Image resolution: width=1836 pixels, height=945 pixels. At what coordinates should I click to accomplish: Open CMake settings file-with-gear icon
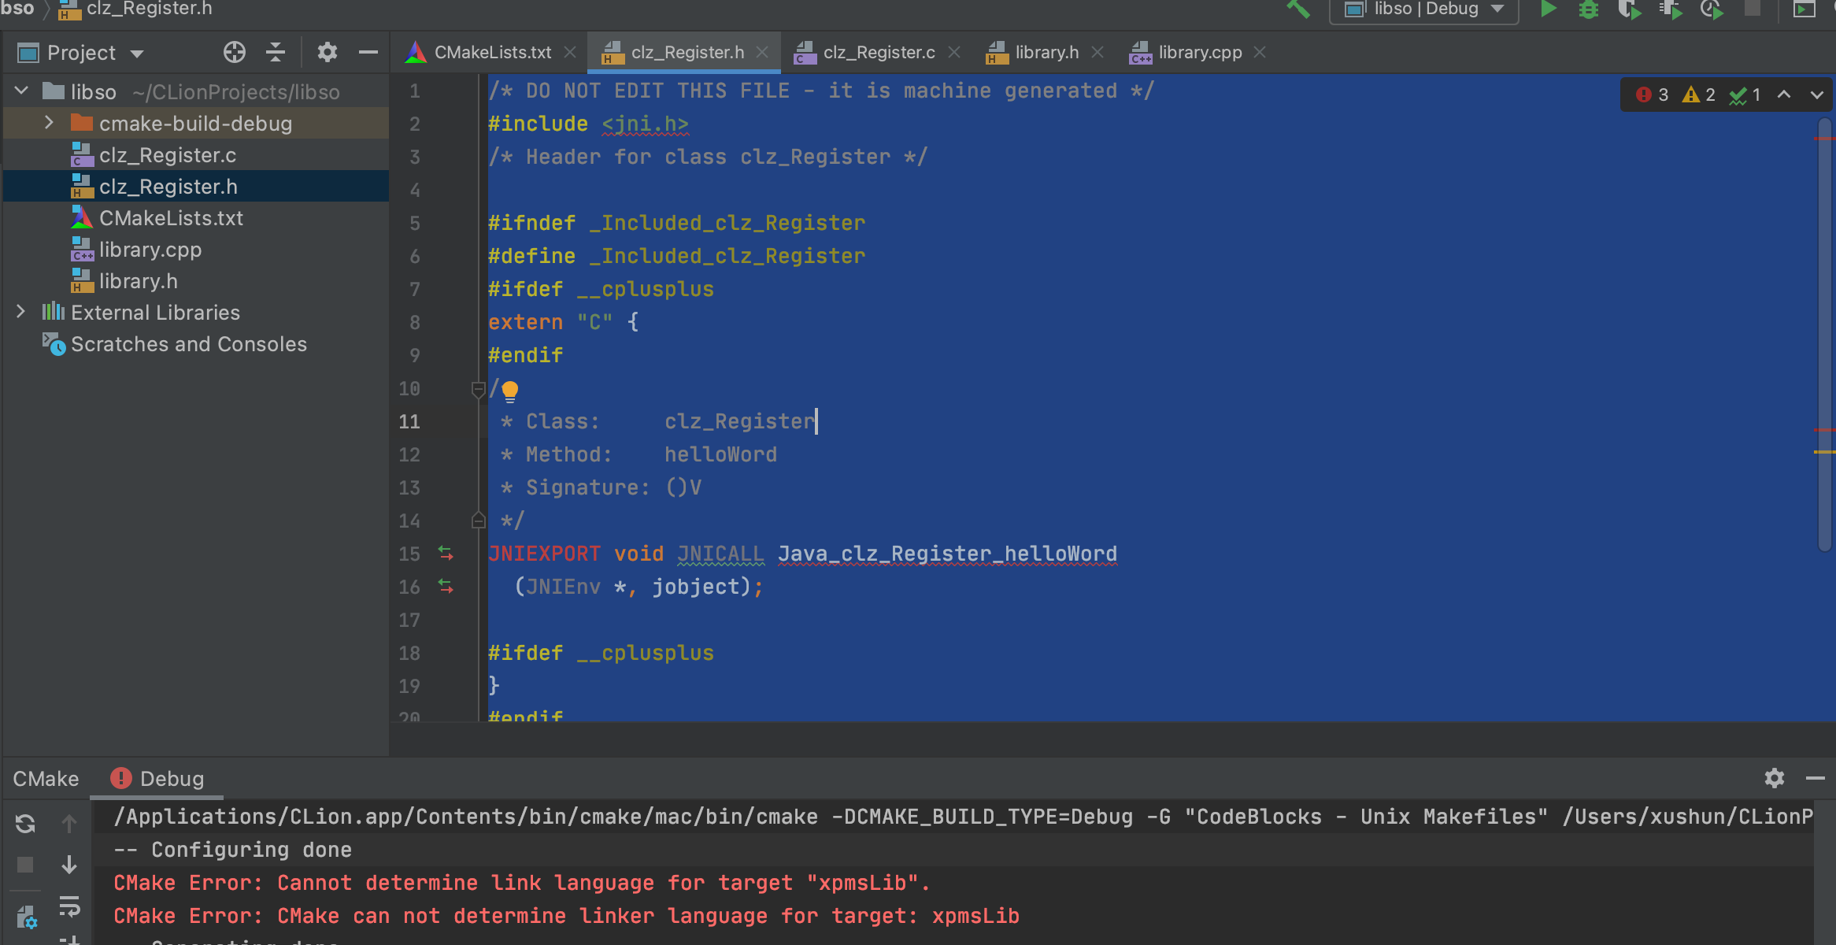26,917
